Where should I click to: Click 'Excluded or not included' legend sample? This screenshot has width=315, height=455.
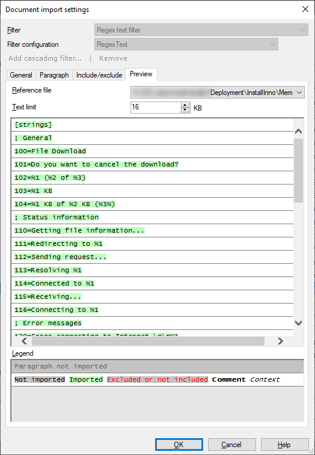pyautogui.click(x=157, y=379)
